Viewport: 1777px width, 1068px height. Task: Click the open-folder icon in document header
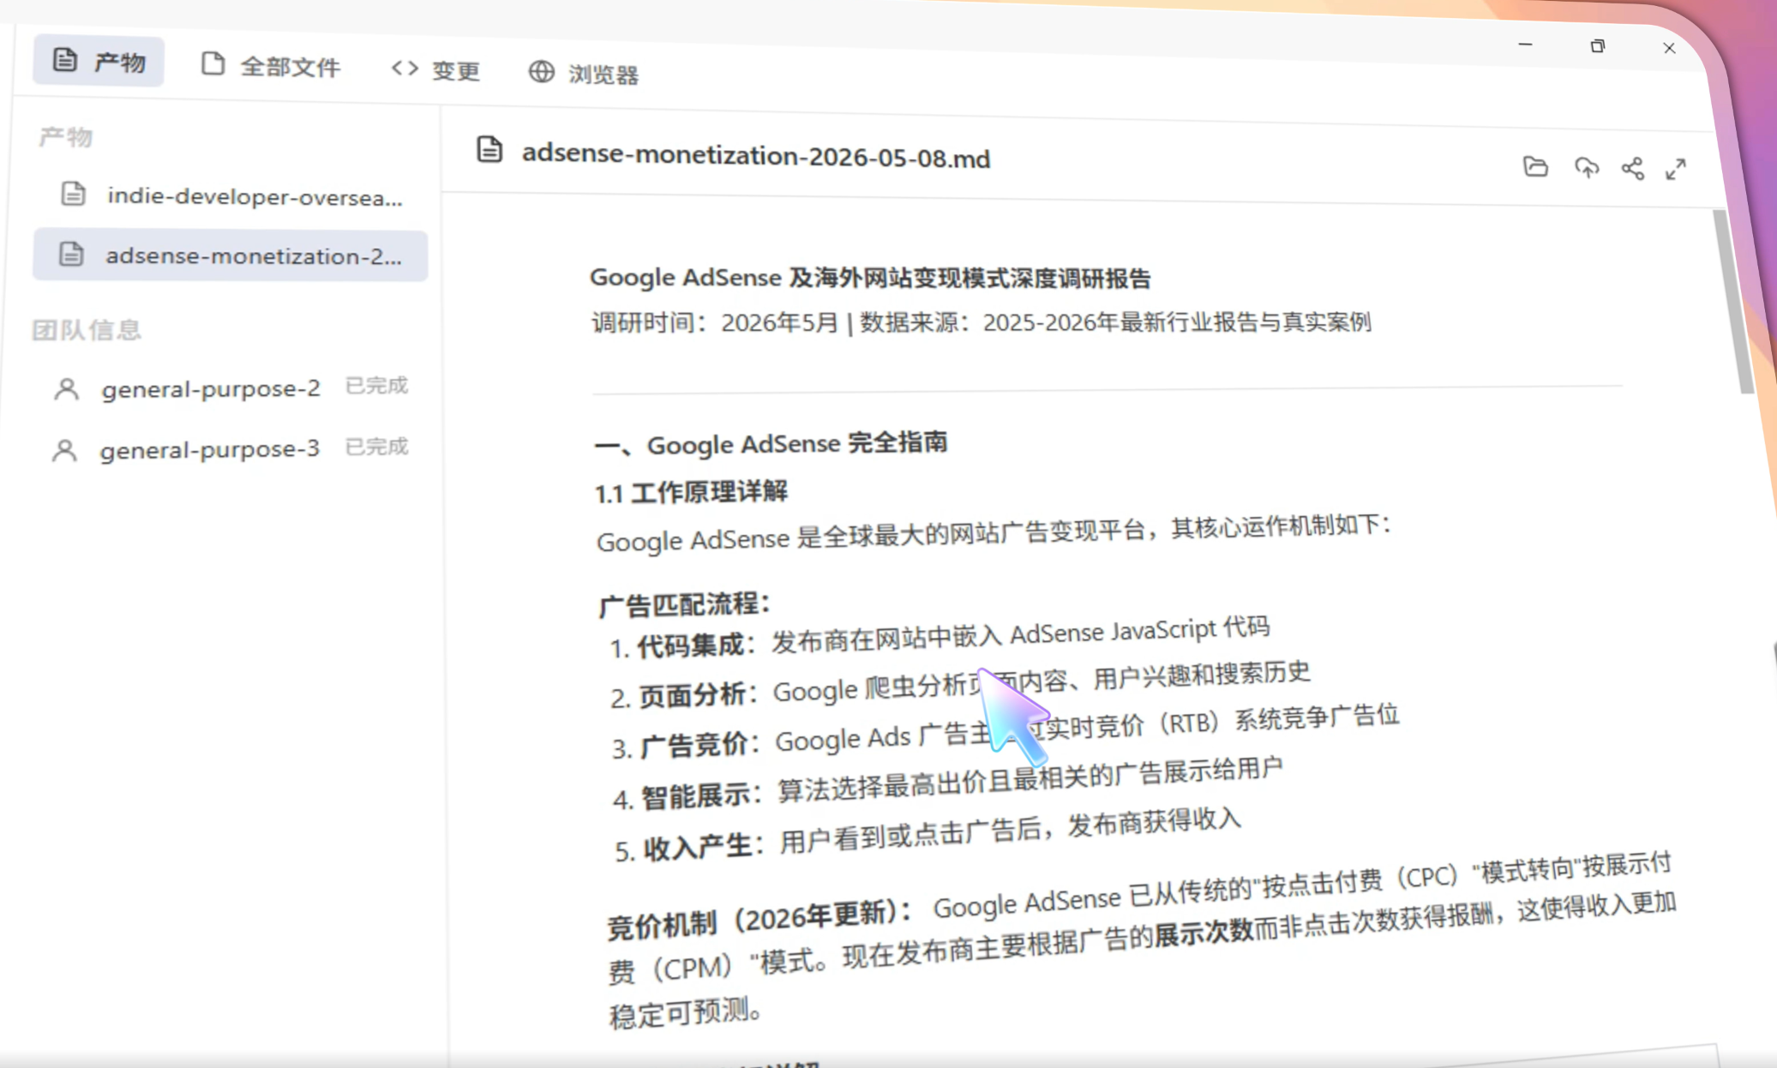tap(1535, 166)
